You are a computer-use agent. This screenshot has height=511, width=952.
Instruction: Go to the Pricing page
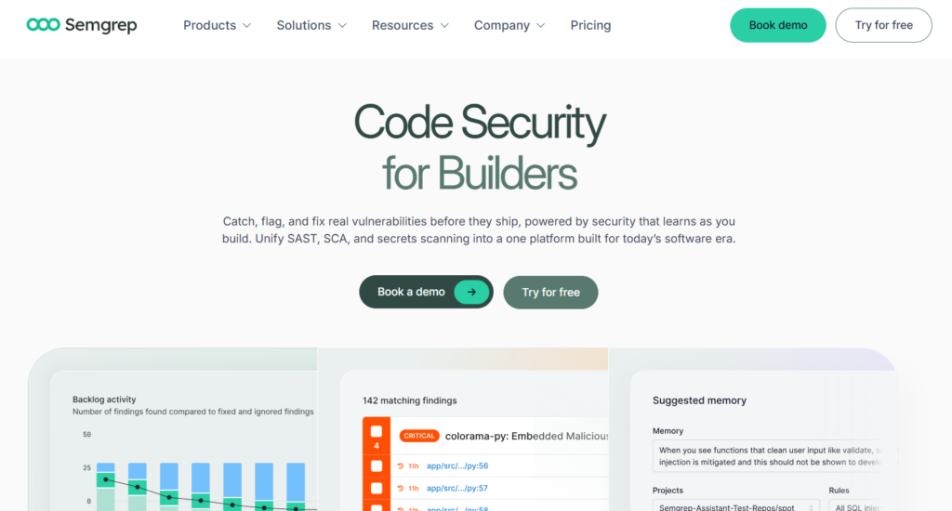[x=590, y=25]
